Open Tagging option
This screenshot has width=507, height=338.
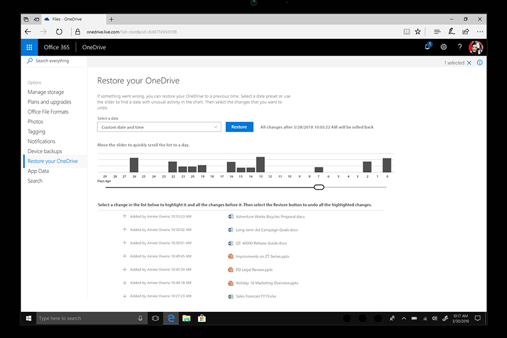[37, 132]
